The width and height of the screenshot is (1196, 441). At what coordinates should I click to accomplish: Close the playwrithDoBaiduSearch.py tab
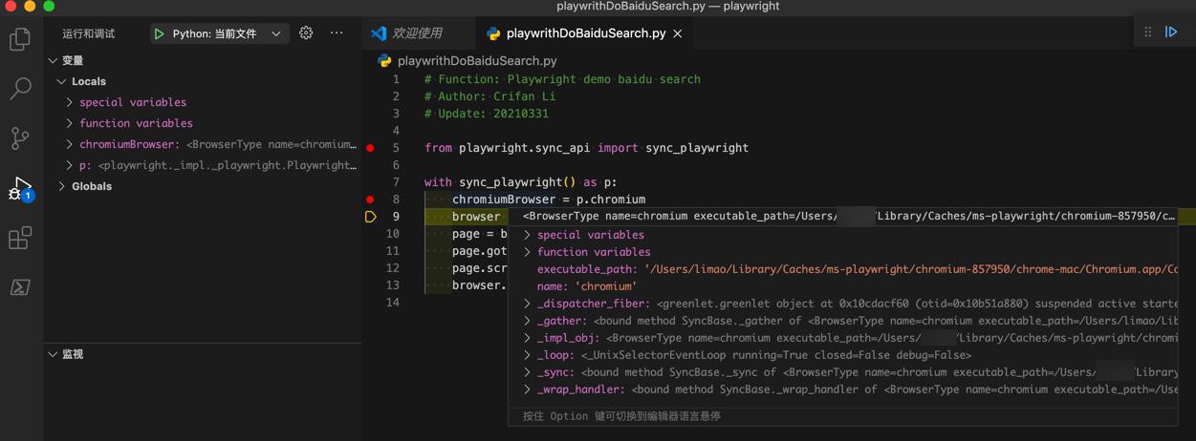tap(678, 33)
